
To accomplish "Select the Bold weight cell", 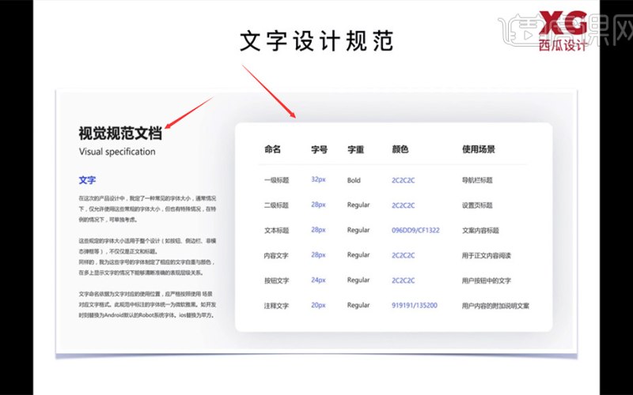I will pyautogui.click(x=354, y=180).
